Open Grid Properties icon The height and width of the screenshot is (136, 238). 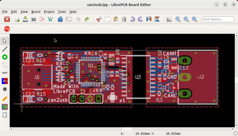point(169,19)
